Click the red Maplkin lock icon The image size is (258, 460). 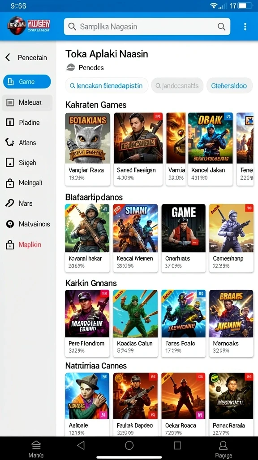coord(10,245)
